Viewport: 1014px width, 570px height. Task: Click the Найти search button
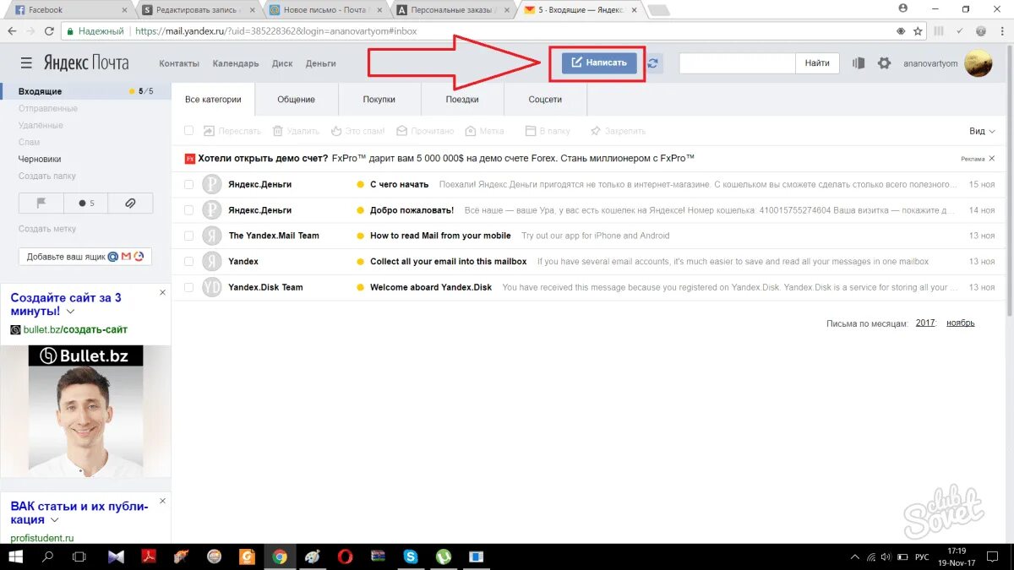[817, 63]
